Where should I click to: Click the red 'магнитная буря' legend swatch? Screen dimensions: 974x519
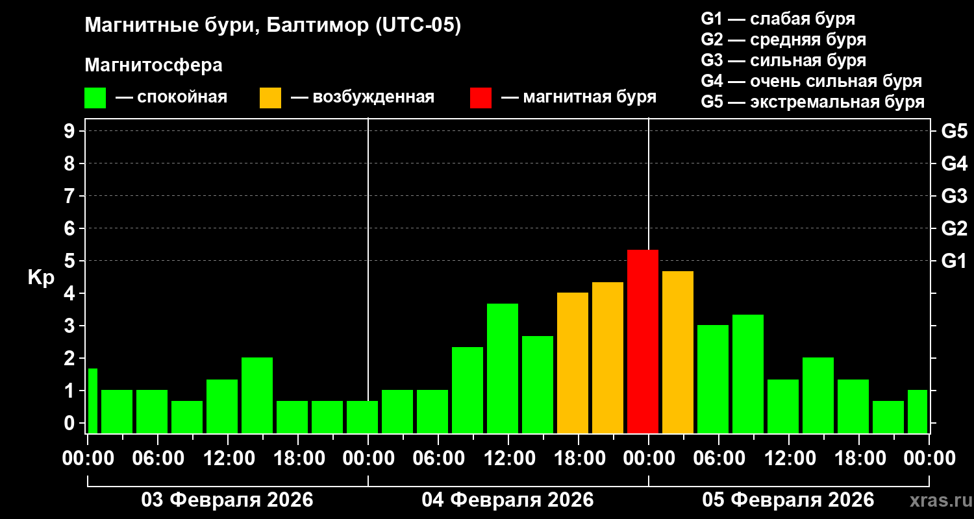tap(481, 98)
